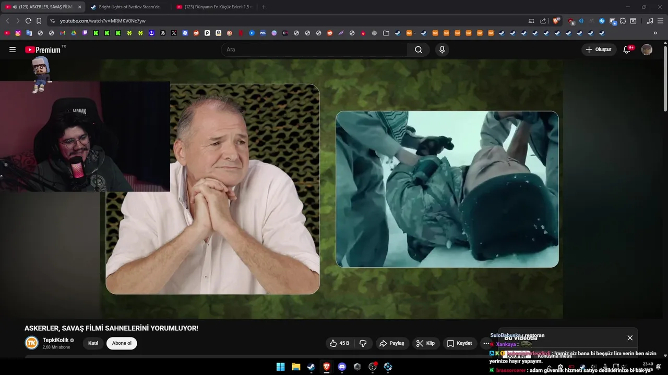668x375 pixels.
Task: Close the Bu videoda panel
Action: tap(630, 338)
